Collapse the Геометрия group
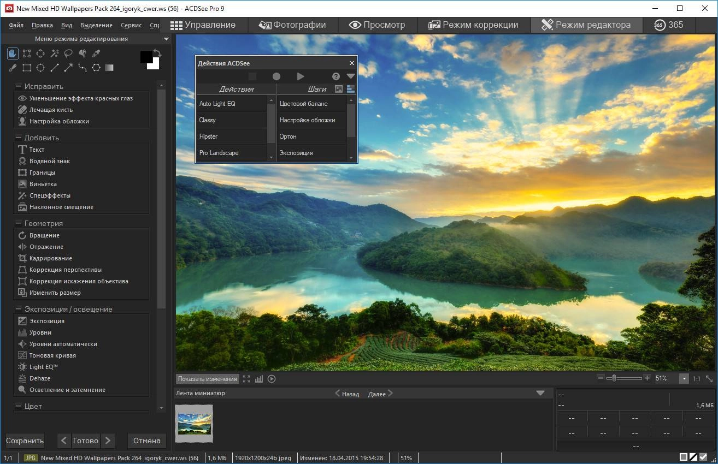718x464 pixels. pos(18,223)
